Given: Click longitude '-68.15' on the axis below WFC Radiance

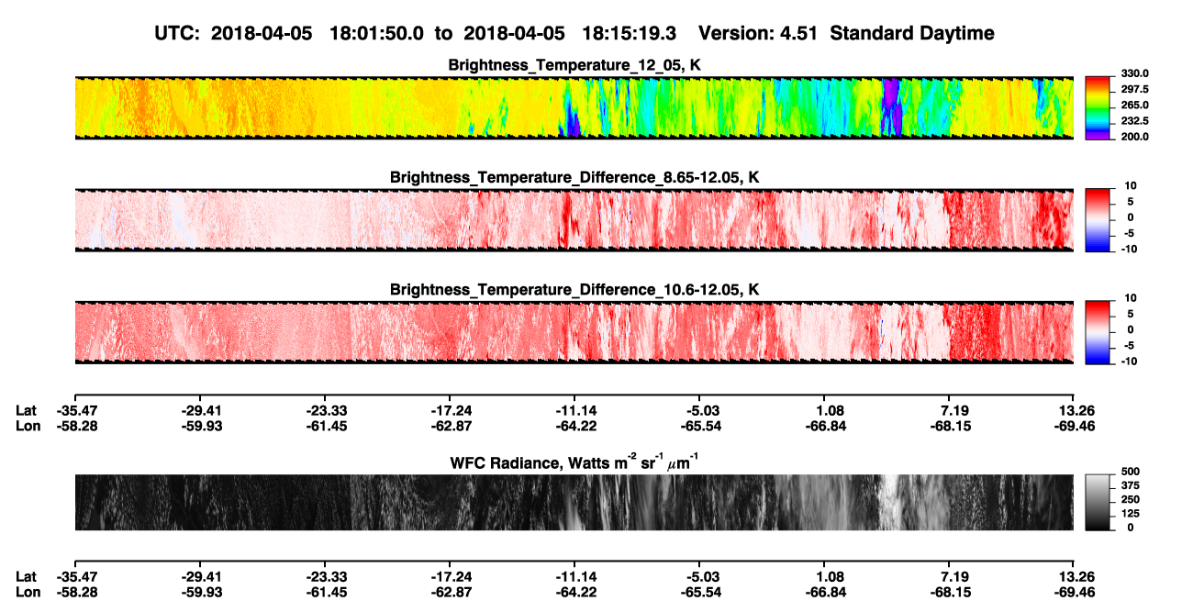Looking at the screenshot, I should [949, 592].
